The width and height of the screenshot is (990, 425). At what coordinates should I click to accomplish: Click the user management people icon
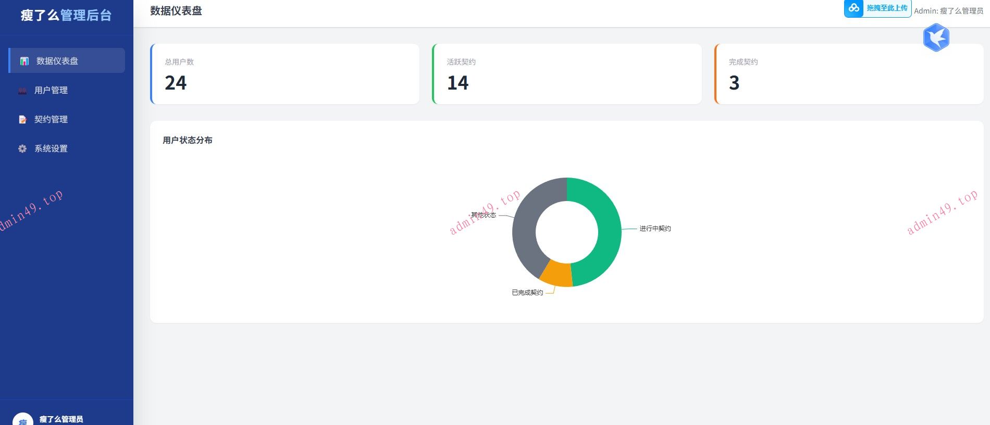pyautogui.click(x=22, y=91)
